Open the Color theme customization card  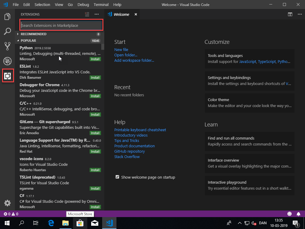click(x=250, y=103)
